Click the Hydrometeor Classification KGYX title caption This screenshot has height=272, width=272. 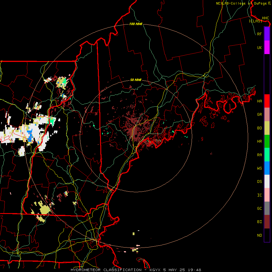coord(136,270)
